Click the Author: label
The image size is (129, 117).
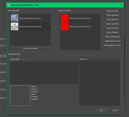(34, 87)
